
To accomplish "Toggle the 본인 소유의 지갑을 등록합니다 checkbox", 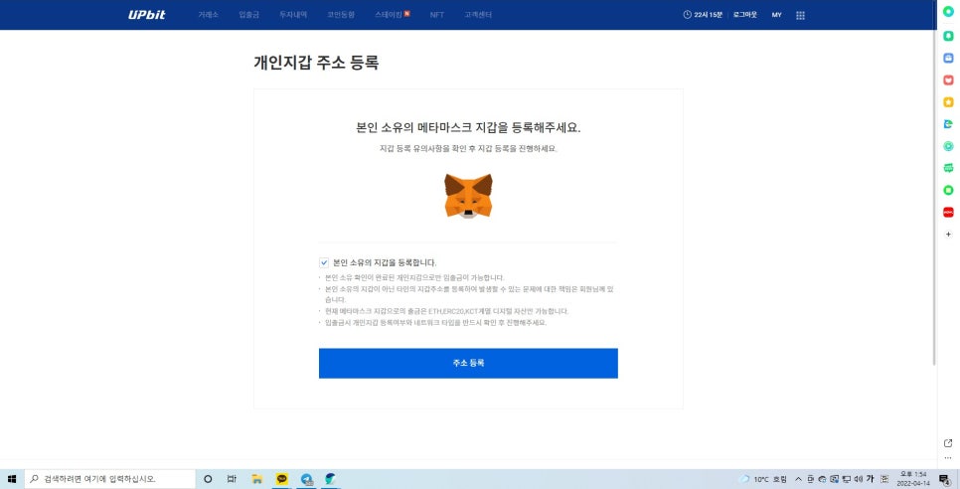I will [x=324, y=263].
